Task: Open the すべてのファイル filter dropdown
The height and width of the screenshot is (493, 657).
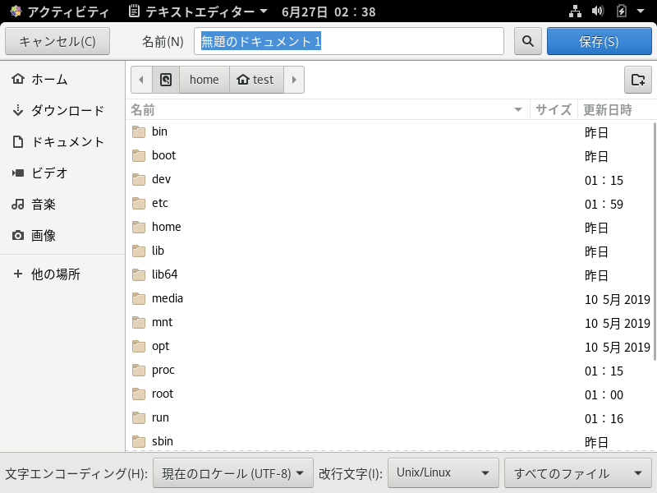Action: (577, 472)
